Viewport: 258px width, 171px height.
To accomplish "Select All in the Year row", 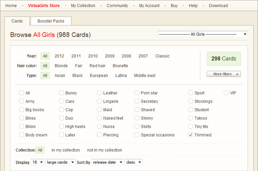I will point(45,56).
